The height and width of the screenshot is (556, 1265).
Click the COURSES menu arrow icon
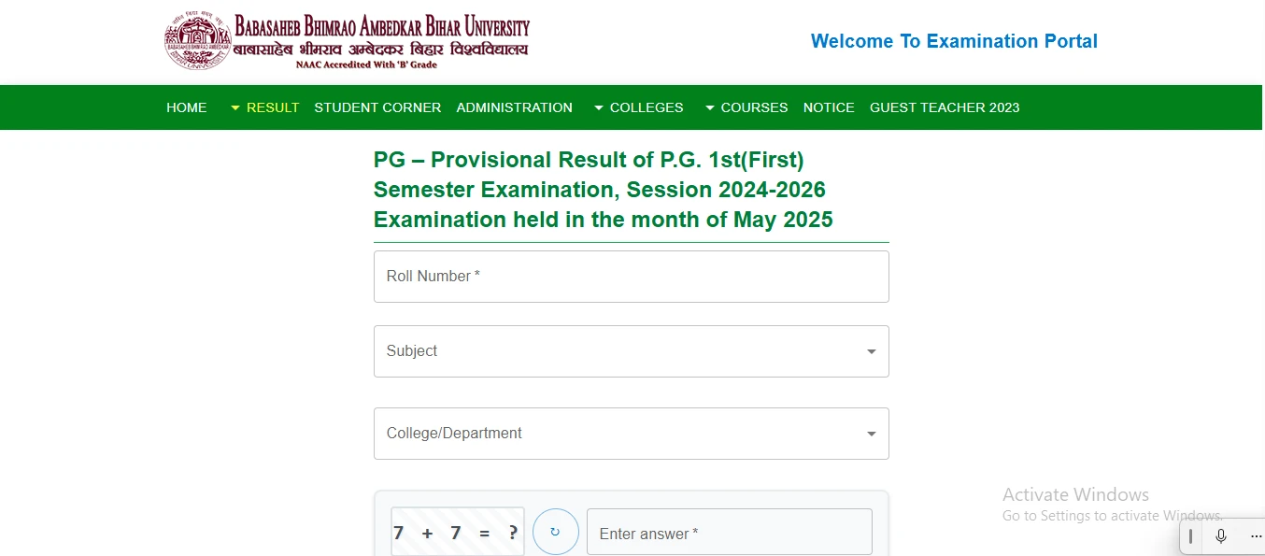pyautogui.click(x=710, y=108)
